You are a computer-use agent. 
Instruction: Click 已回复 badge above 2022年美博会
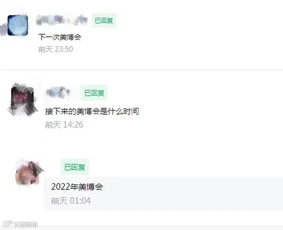pyautogui.click(x=75, y=167)
